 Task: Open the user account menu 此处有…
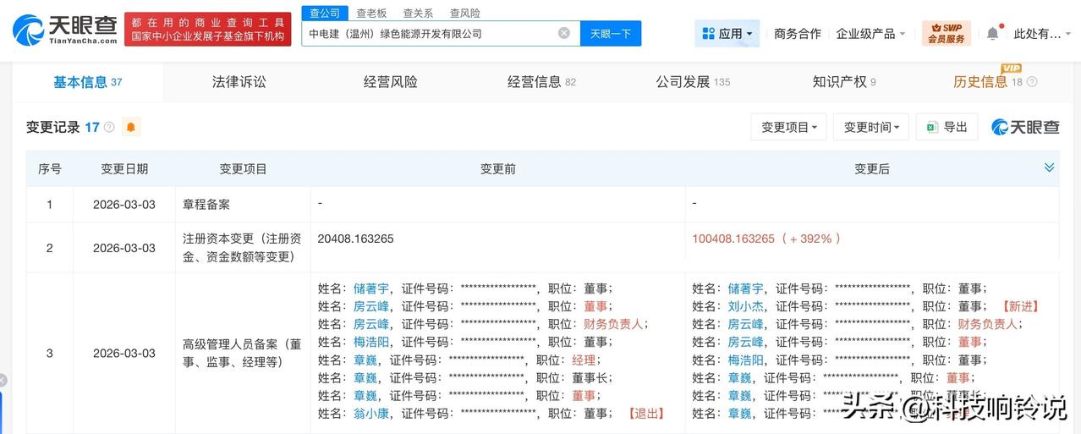[x=1042, y=34]
